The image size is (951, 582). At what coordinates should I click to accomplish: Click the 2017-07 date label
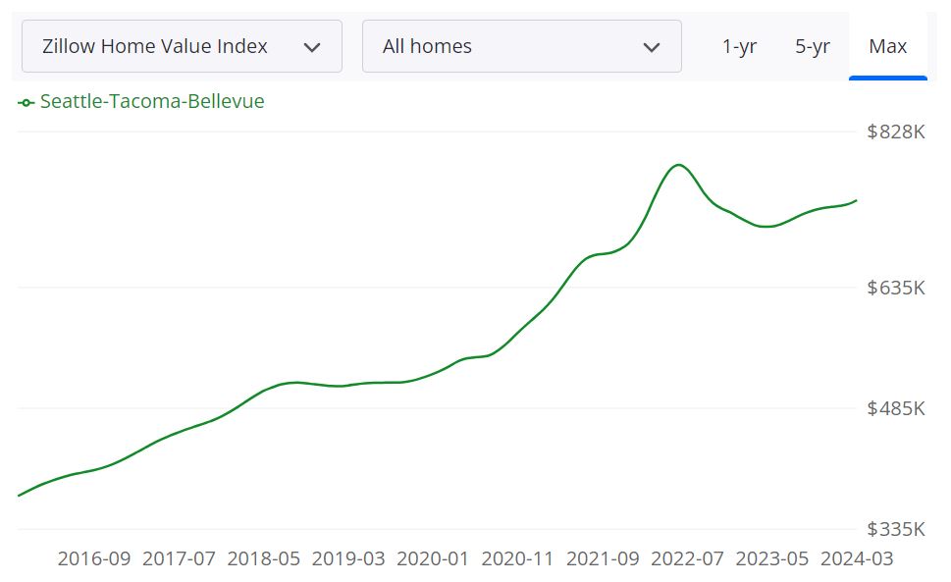179,558
